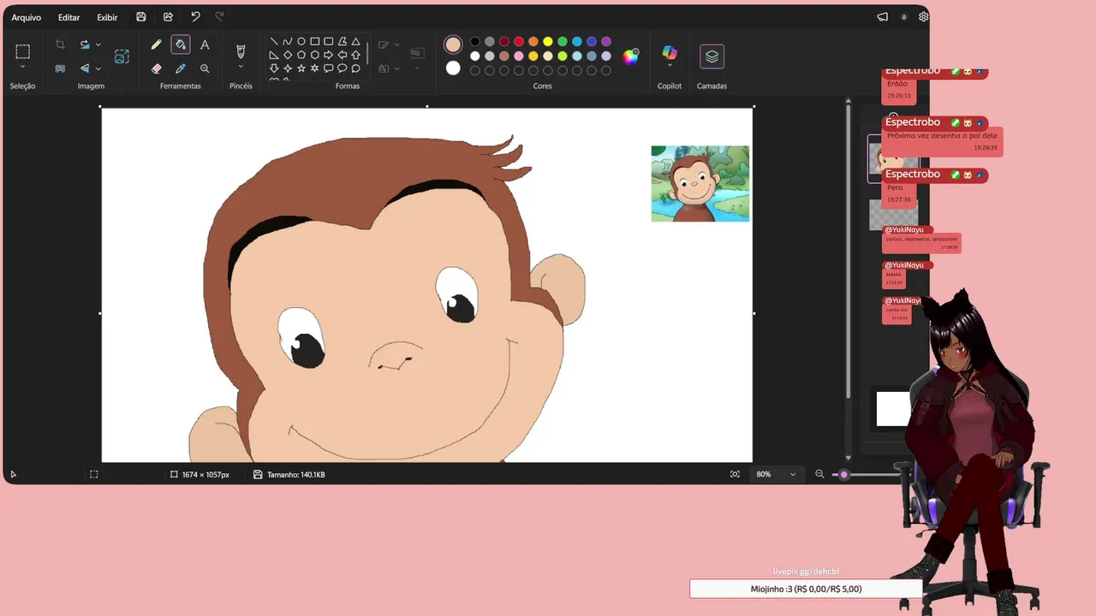Click the Share icon

(168, 17)
